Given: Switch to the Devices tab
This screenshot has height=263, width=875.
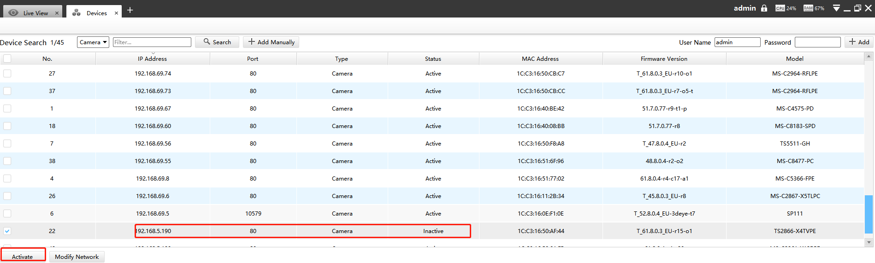Looking at the screenshot, I should [94, 12].
